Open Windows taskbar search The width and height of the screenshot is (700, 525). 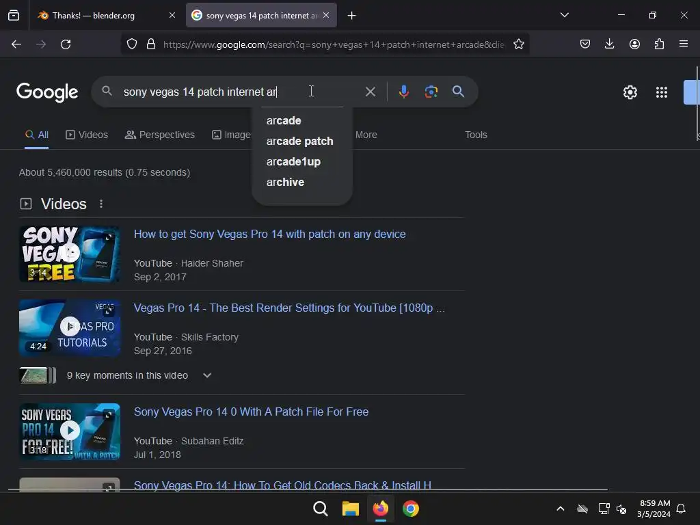click(320, 509)
